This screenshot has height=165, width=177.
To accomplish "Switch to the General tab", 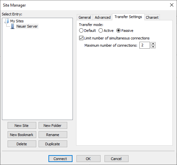I will [85, 17].
